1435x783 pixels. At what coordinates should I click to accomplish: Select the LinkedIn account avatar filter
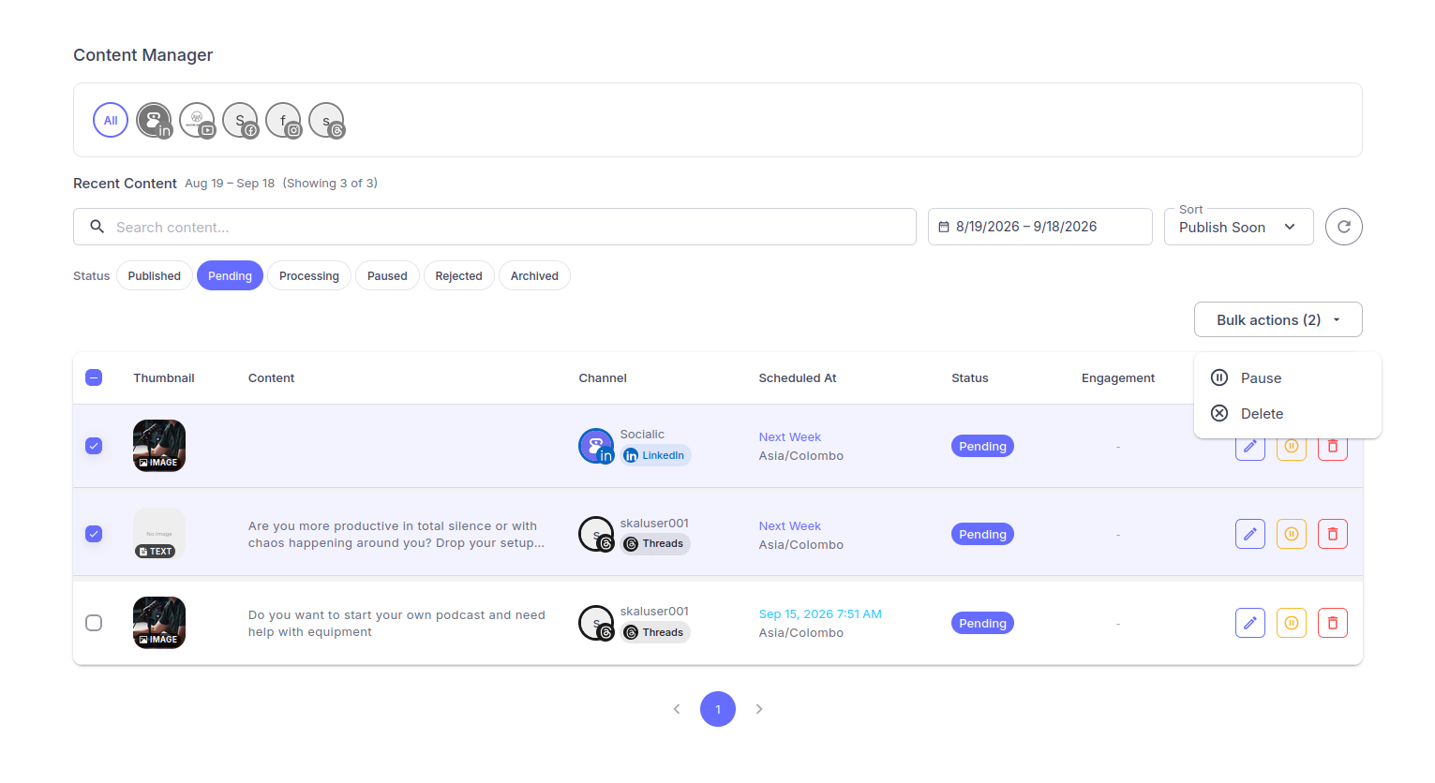click(x=154, y=120)
